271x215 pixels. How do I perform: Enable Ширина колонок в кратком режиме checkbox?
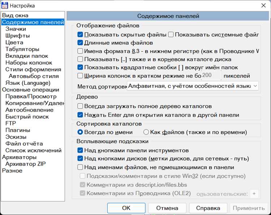[80, 76]
